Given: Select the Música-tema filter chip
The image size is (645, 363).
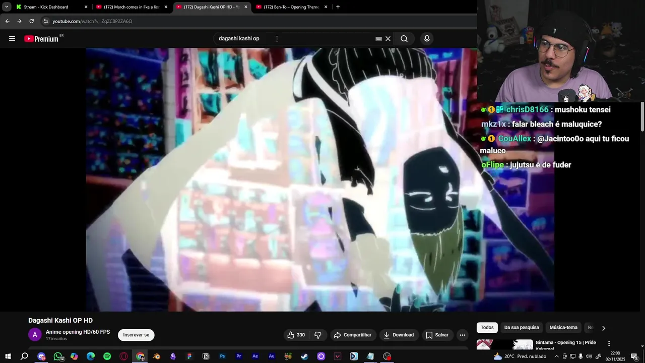Looking at the screenshot, I should (x=563, y=328).
